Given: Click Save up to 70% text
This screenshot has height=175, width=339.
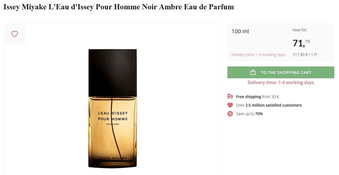Looking at the screenshot, I should 249,114.
